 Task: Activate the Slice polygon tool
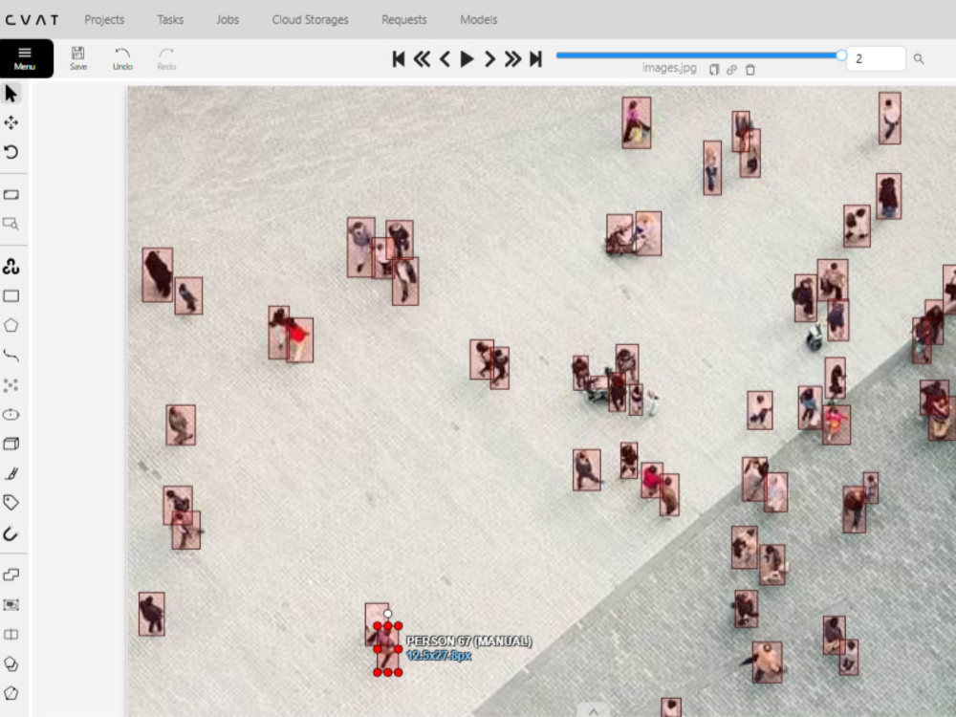coord(11,693)
